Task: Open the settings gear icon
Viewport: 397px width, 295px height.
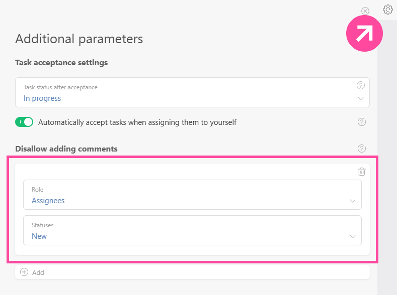Action: point(387,10)
